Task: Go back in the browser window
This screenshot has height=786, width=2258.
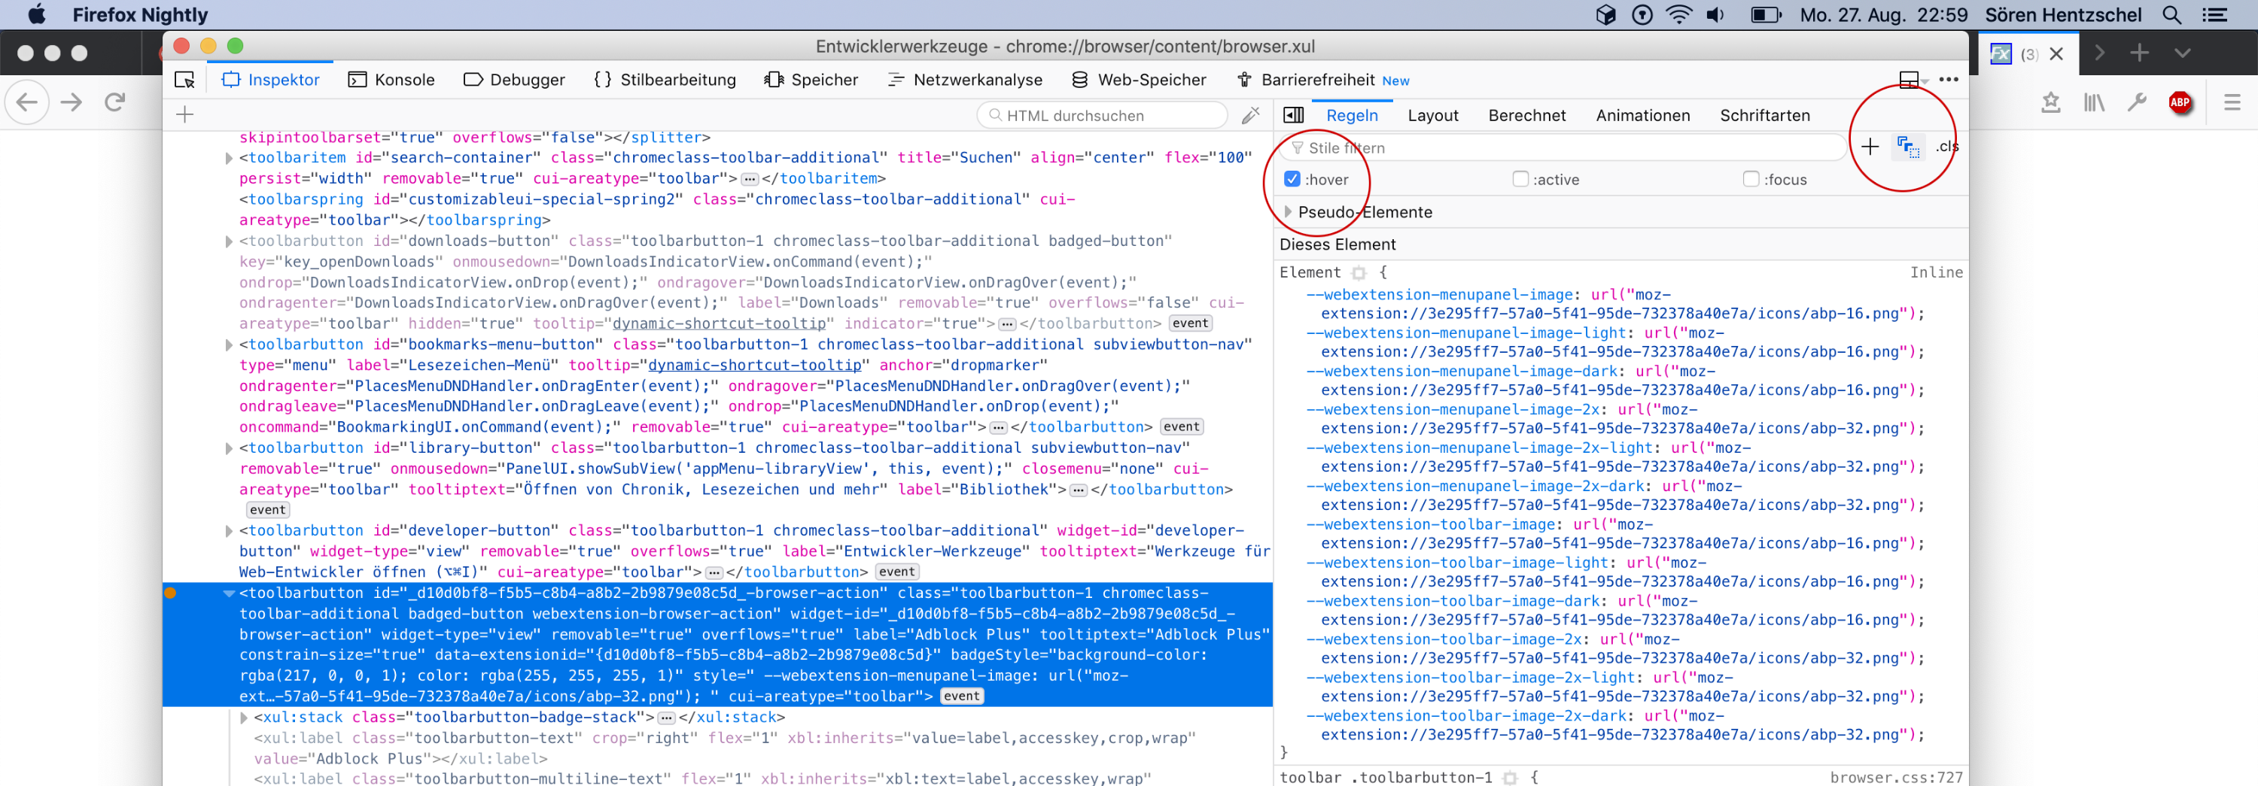Action: tap(27, 102)
